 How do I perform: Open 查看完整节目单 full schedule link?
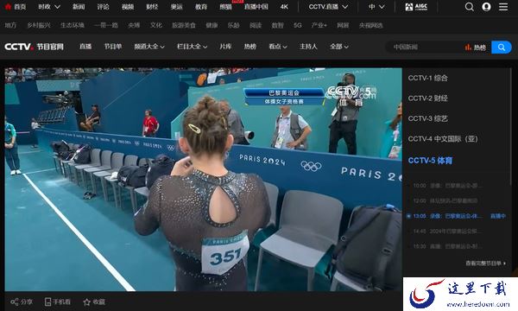tap(485, 263)
